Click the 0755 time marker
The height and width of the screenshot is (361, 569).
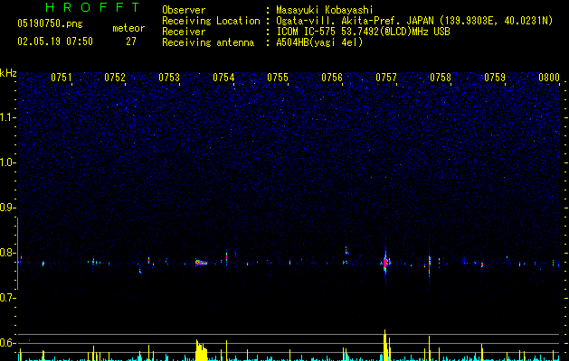click(x=278, y=78)
